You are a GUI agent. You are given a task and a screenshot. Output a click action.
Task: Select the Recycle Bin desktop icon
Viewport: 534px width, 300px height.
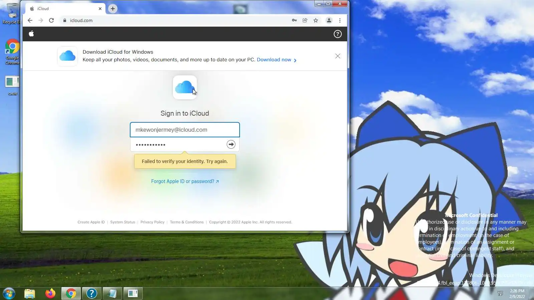pyautogui.click(x=12, y=13)
